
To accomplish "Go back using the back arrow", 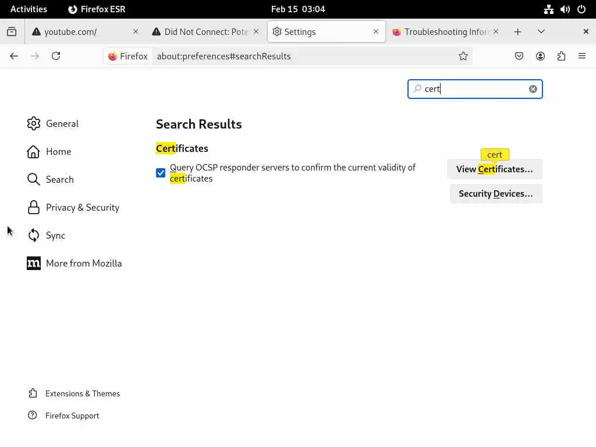I will tap(14, 56).
